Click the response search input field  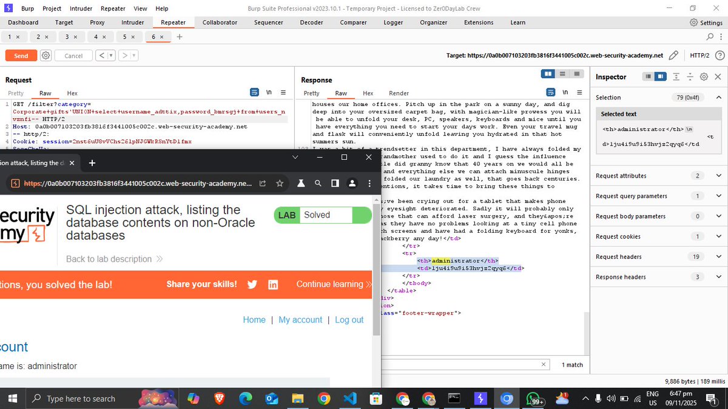(x=460, y=365)
